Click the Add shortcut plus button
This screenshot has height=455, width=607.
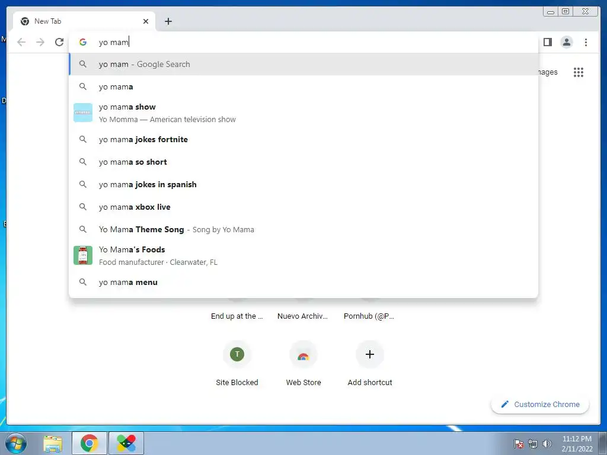click(x=370, y=354)
